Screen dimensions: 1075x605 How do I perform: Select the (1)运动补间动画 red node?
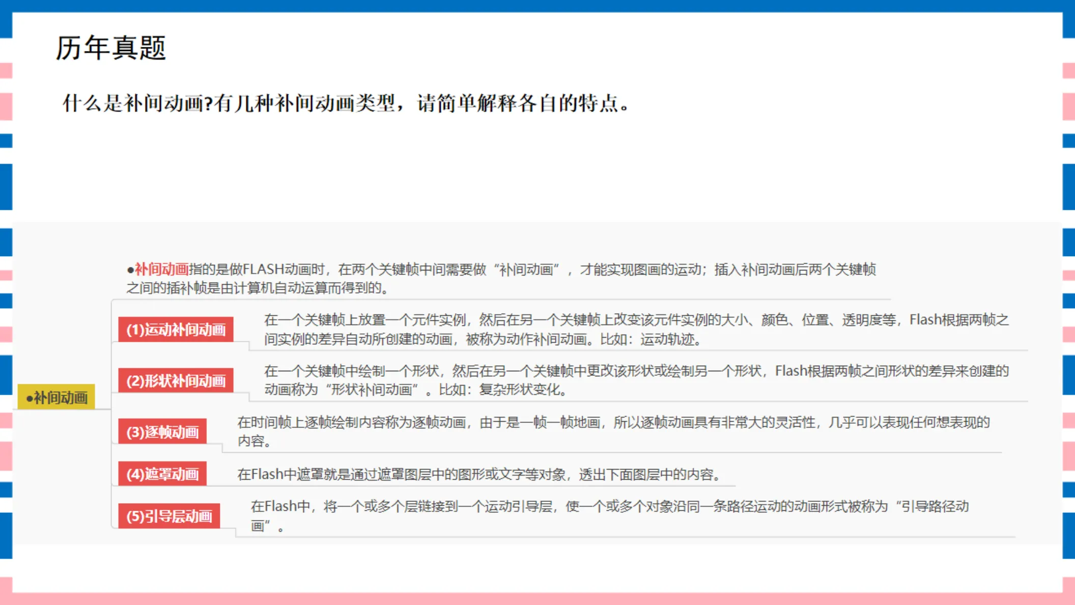pyautogui.click(x=176, y=329)
